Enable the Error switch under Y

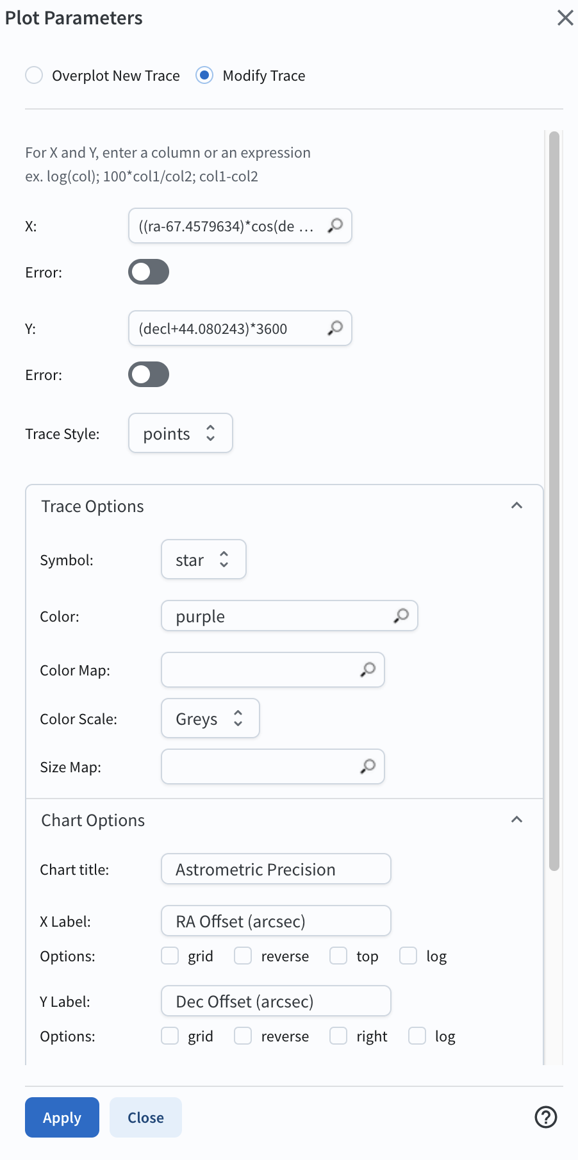click(x=149, y=374)
